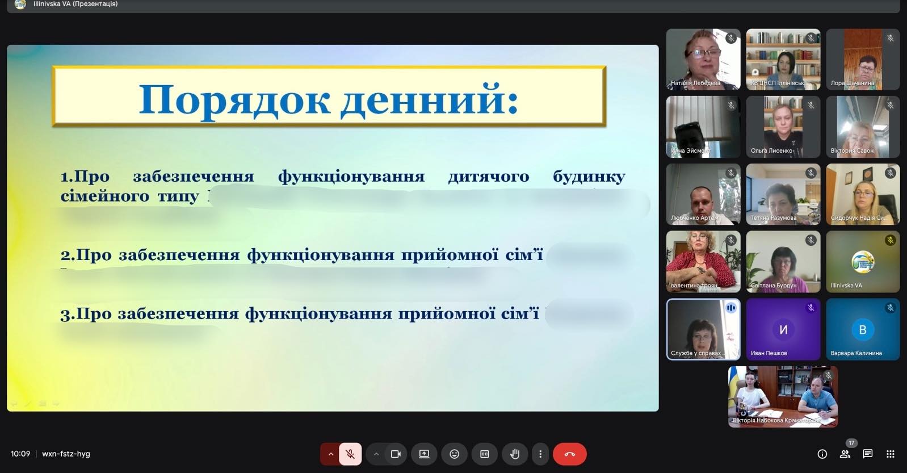Select the Illinivska VA participant tile
This screenshot has width=907, height=473.
[862, 262]
